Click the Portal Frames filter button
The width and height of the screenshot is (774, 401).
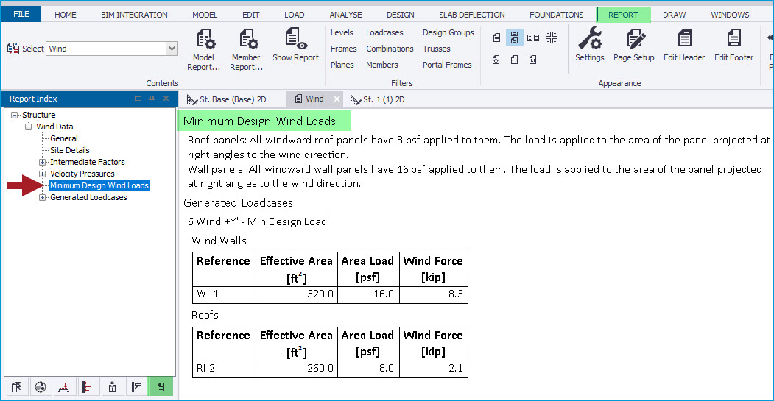[x=447, y=65]
